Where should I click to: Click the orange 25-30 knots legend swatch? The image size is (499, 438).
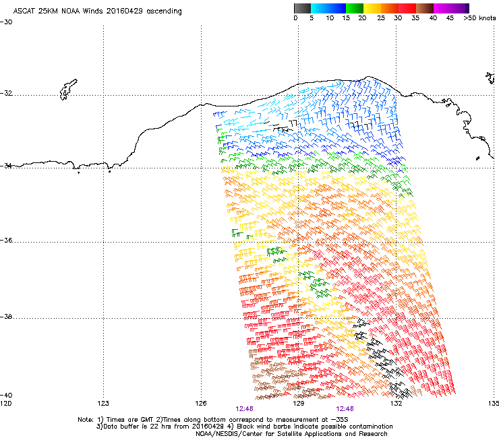point(390,8)
